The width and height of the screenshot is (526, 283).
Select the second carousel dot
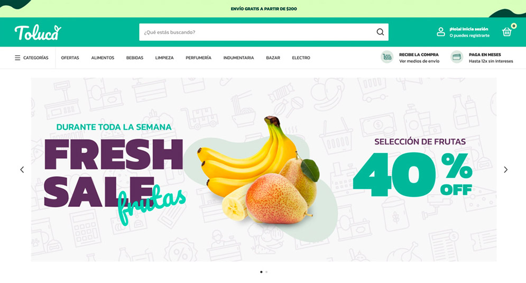click(x=266, y=272)
